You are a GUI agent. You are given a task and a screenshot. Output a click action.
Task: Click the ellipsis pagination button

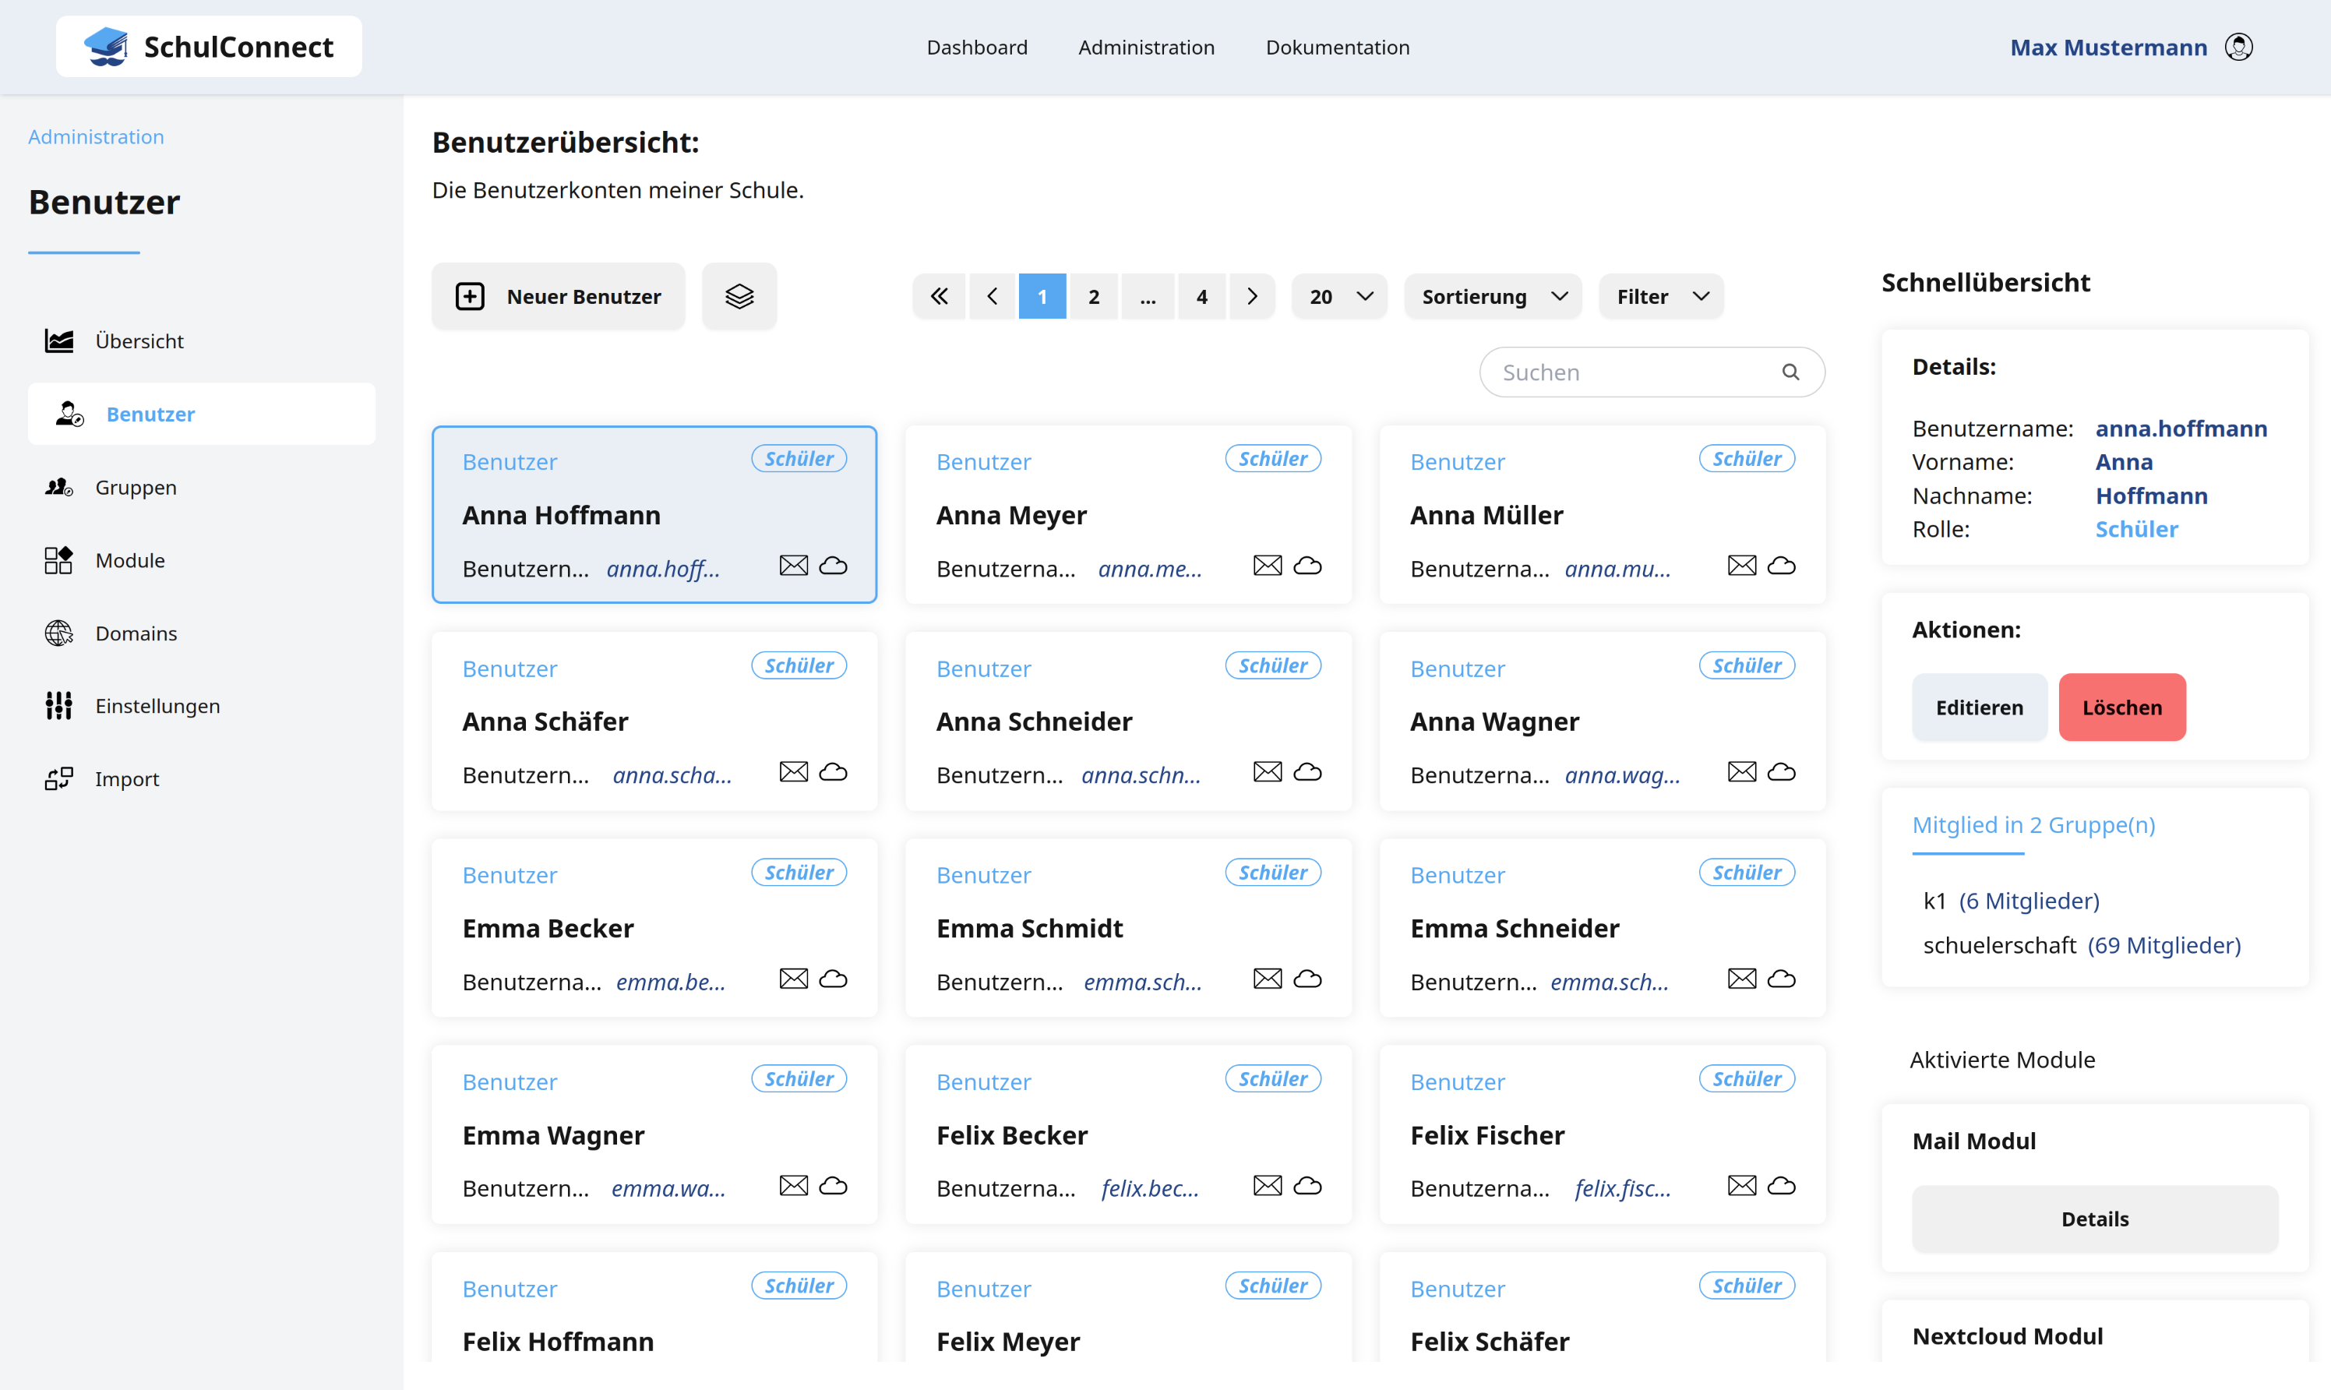point(1148,296)
